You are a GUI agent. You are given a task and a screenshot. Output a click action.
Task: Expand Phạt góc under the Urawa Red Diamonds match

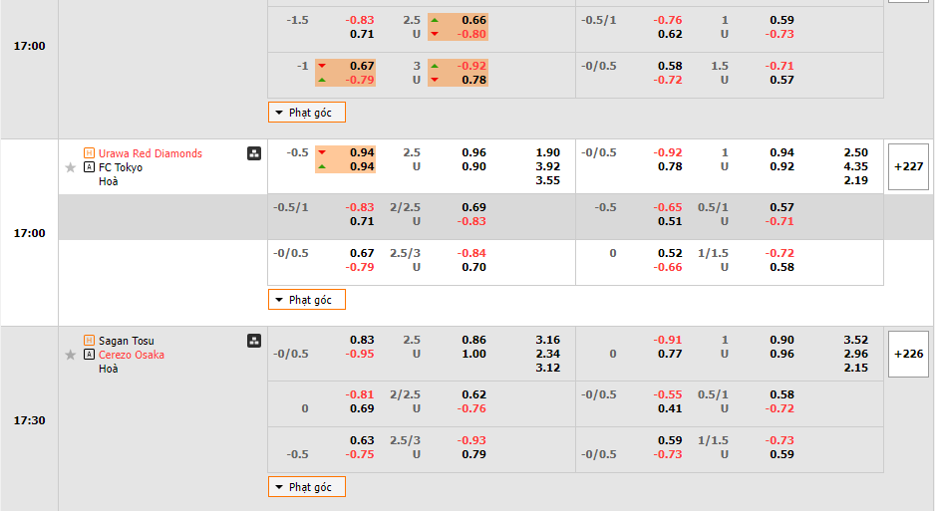[x=307, y=300]
